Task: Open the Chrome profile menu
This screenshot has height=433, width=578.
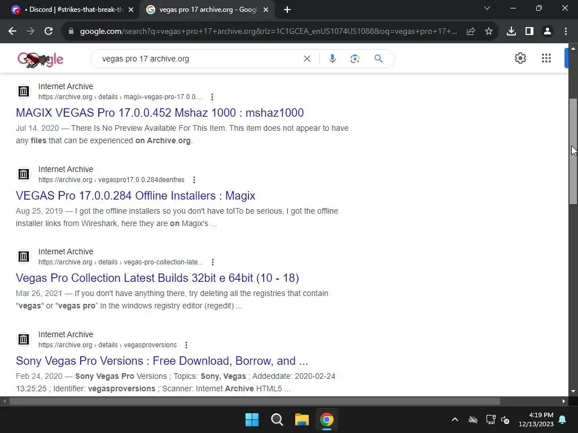Action: 548,32
